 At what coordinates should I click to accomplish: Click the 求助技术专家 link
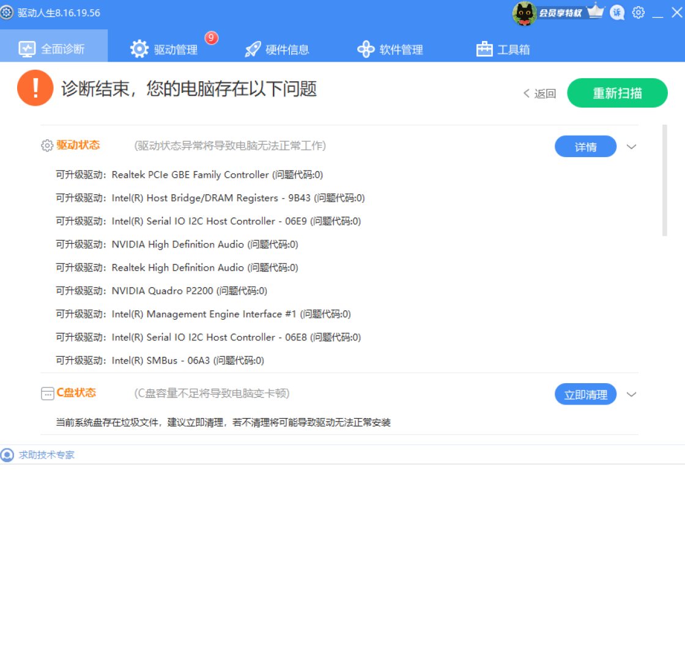[46, 455]
